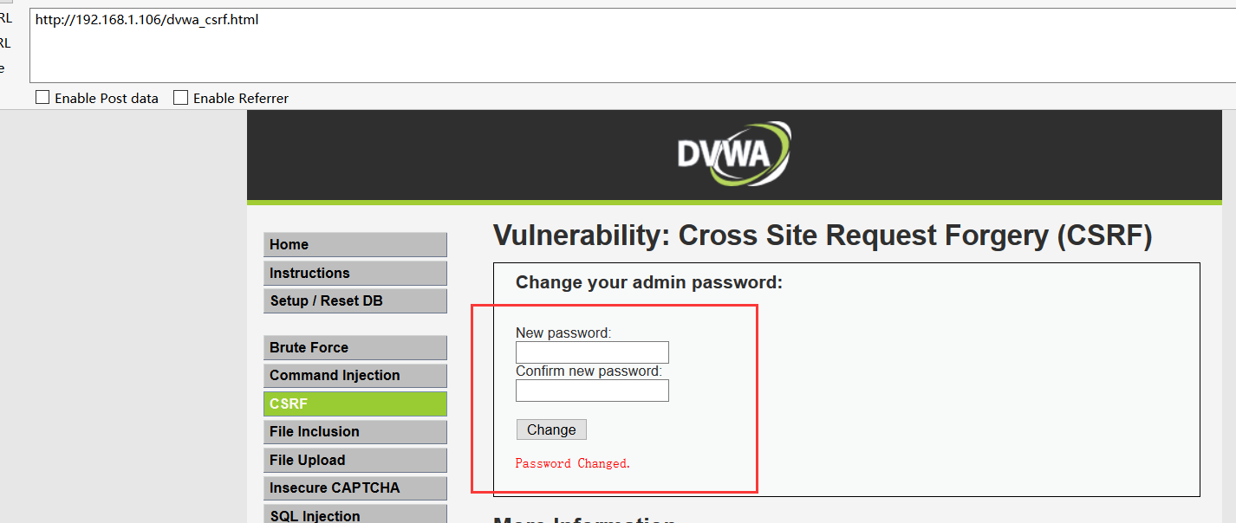The height and width of the screenshot is (523, 1236).
Task: Select Command Injection in sidebar
Action: 355,376
